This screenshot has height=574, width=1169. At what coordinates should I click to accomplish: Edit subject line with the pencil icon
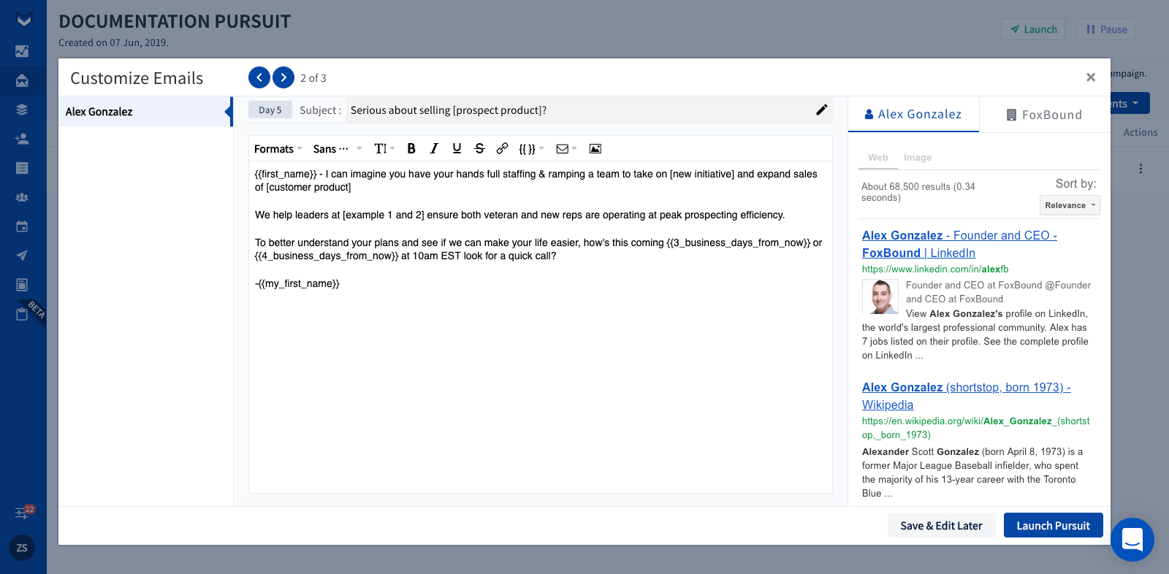point(822,110)
